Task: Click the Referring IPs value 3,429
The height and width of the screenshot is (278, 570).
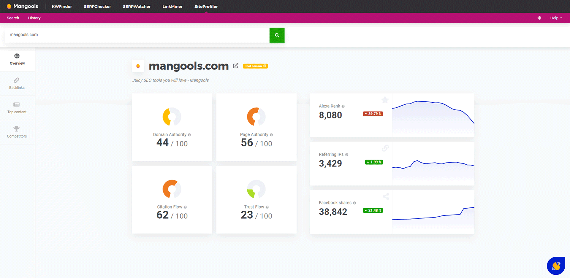Action: [x=330, y=163]
